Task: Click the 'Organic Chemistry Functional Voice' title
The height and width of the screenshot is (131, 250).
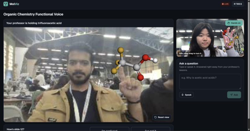Action: 33,14
